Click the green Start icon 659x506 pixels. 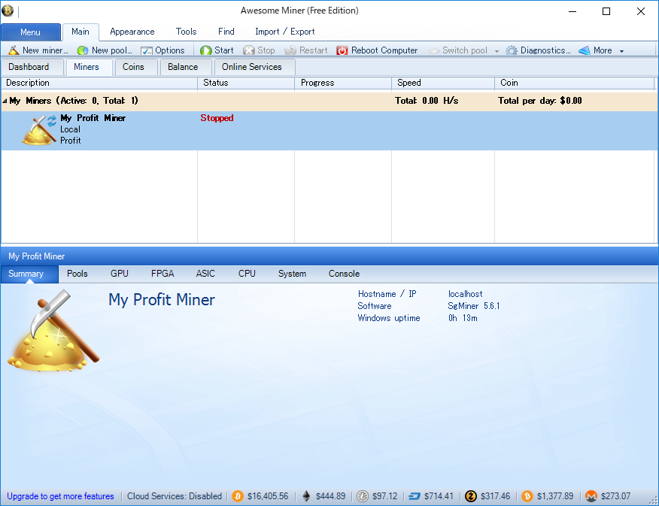(x=206, y=50)
